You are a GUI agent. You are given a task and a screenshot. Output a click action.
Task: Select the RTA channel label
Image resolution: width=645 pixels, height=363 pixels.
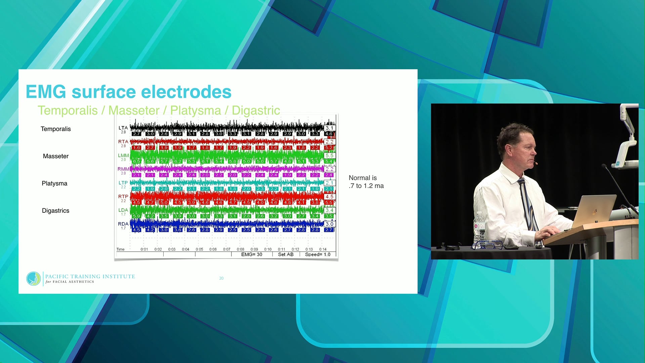[x=123, y=142]
